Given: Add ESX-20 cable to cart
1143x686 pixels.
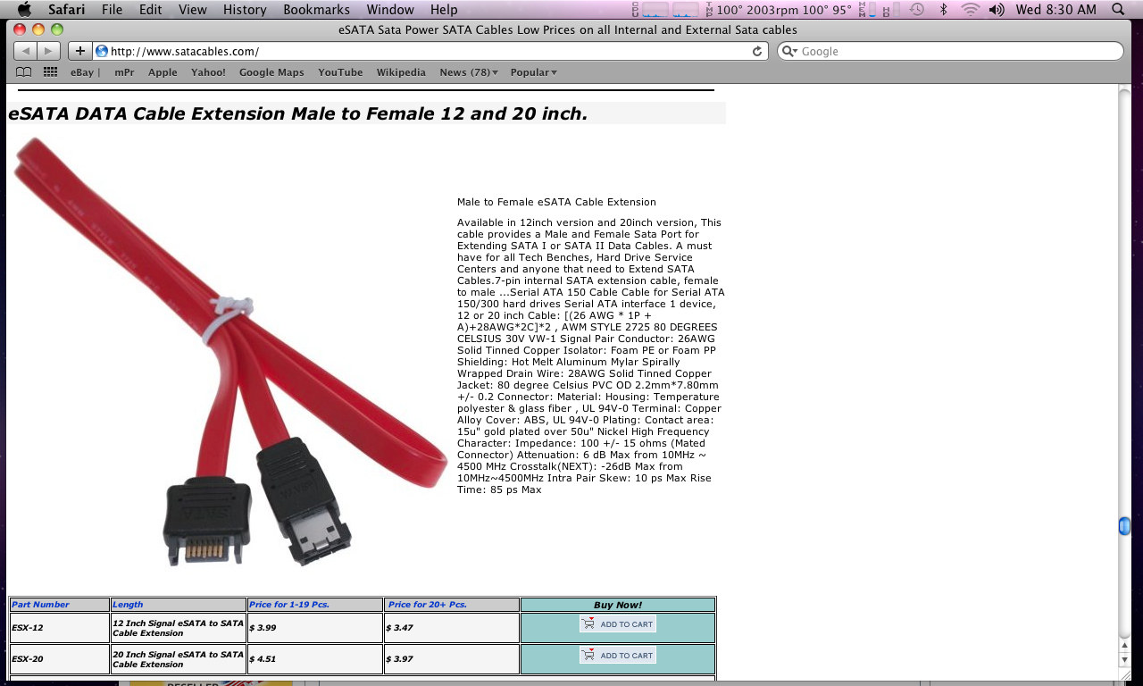Looking at the screenshot, I should click(617, 656).
